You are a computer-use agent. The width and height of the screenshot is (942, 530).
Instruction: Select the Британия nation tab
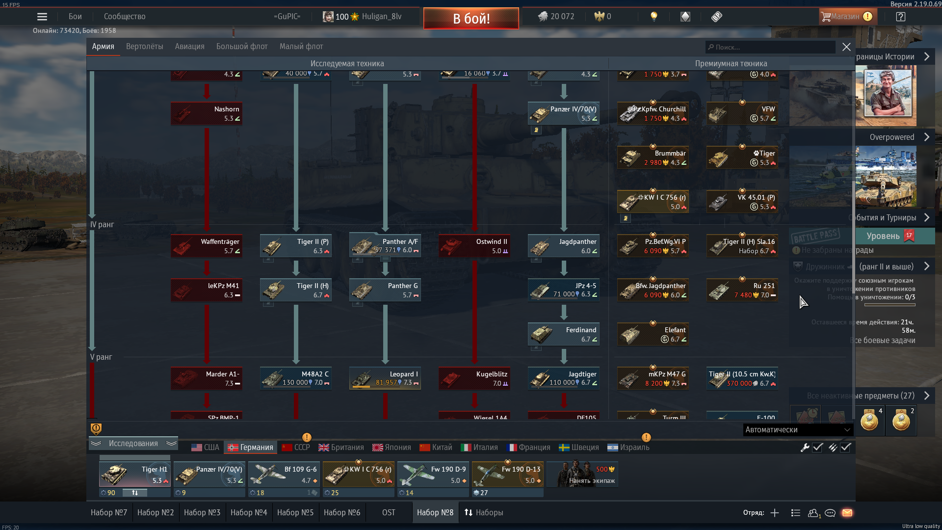pos(341,448)
